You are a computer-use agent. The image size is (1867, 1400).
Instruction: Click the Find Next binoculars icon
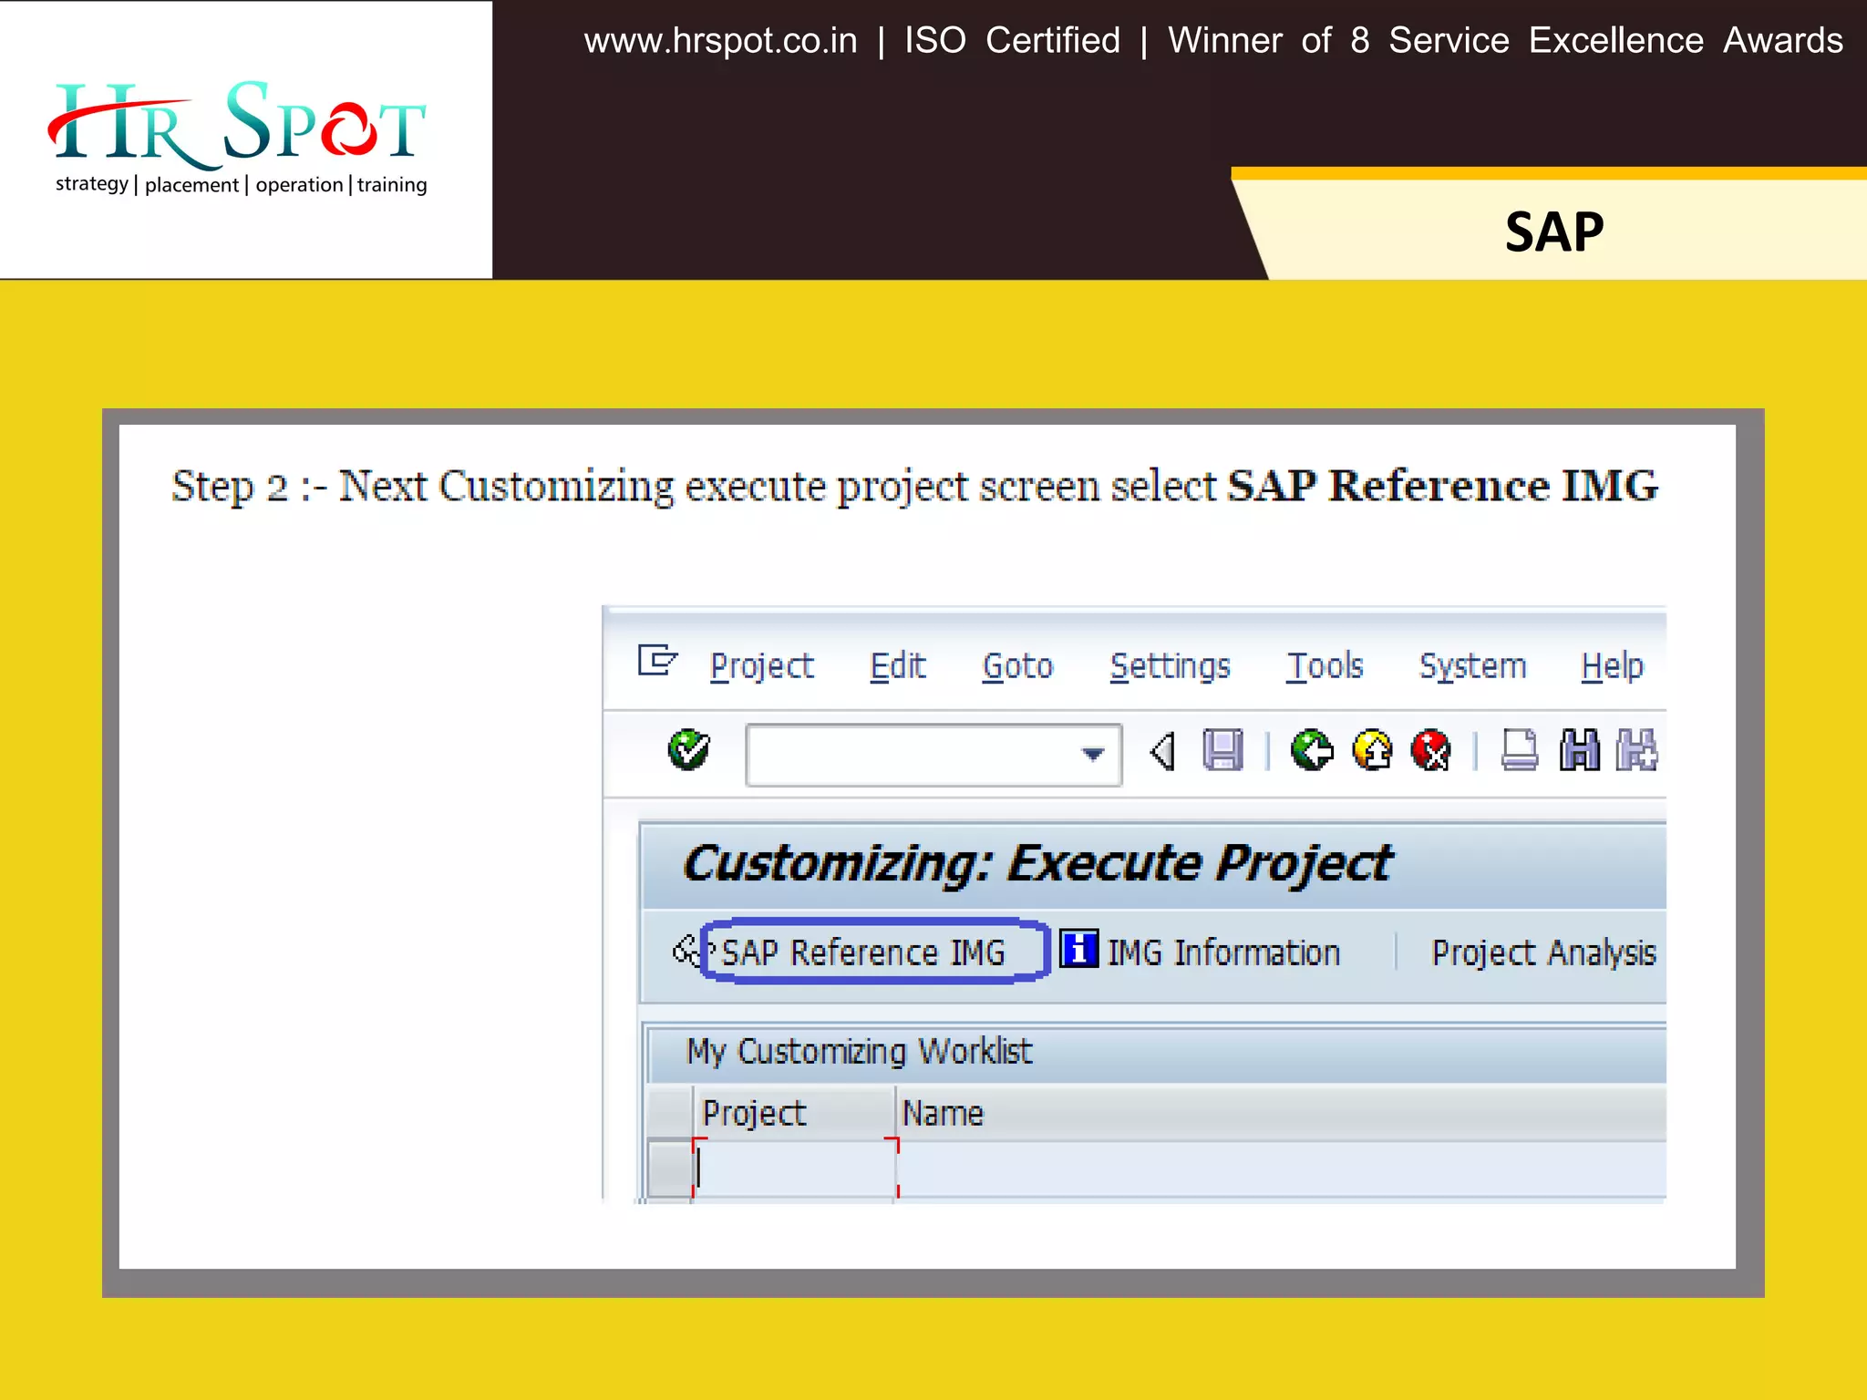tap(1637, 751)
